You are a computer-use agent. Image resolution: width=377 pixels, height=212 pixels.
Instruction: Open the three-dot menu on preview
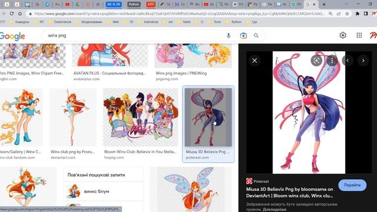tap(332, 61)
